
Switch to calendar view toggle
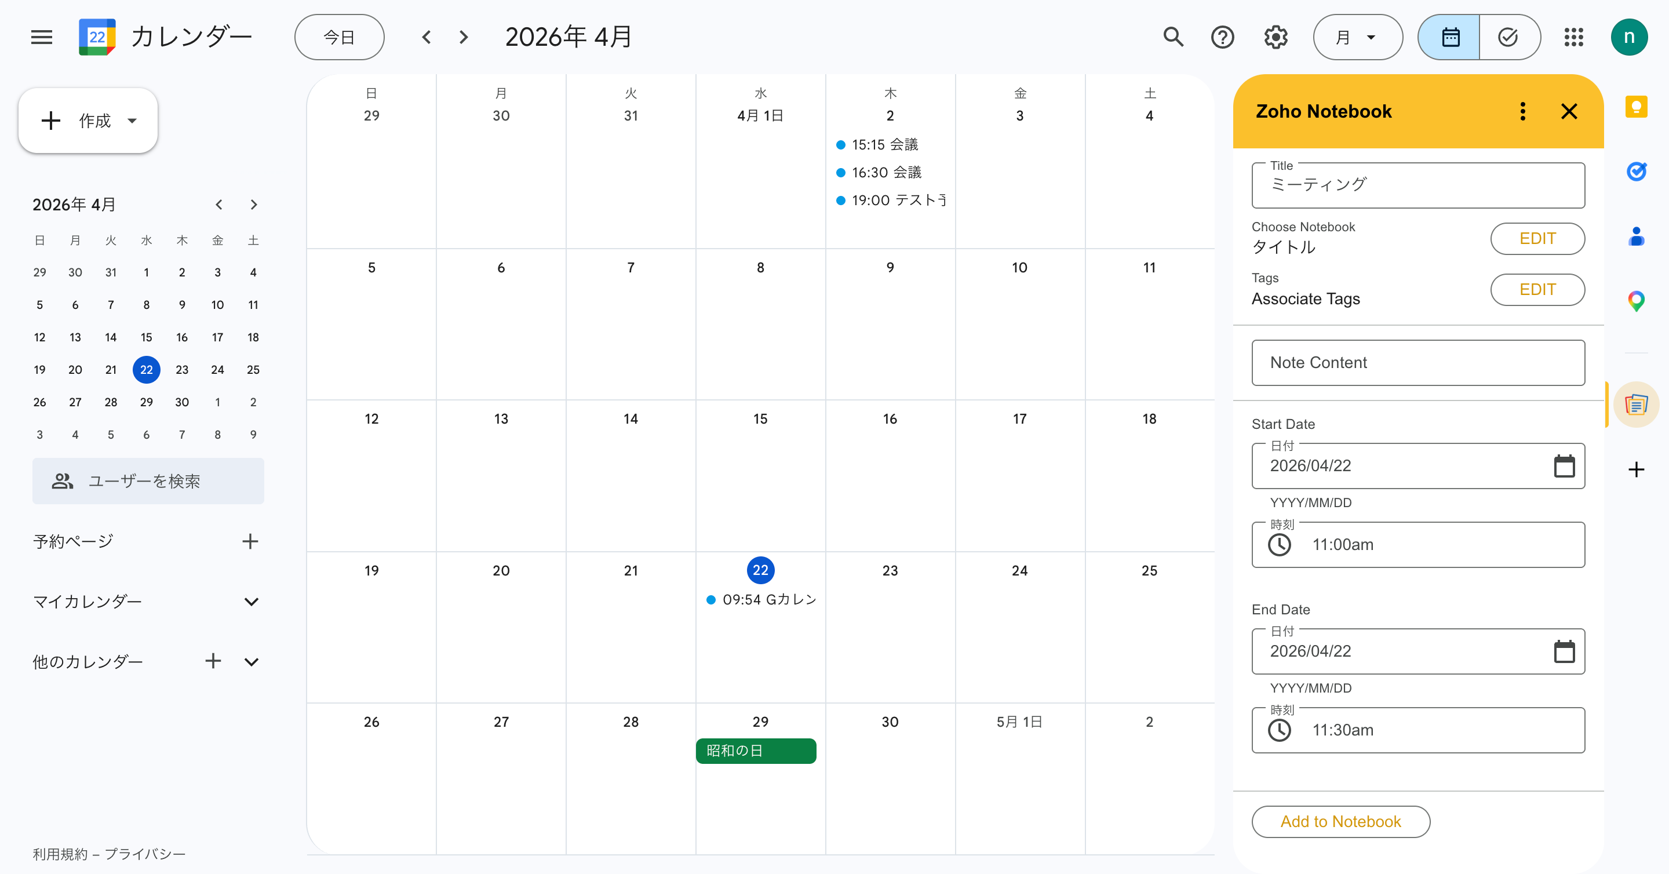(1450, 38)
